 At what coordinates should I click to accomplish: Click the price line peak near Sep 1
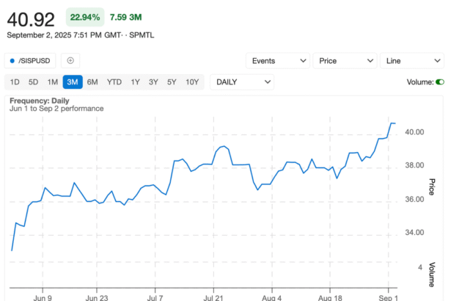(392, 123)
